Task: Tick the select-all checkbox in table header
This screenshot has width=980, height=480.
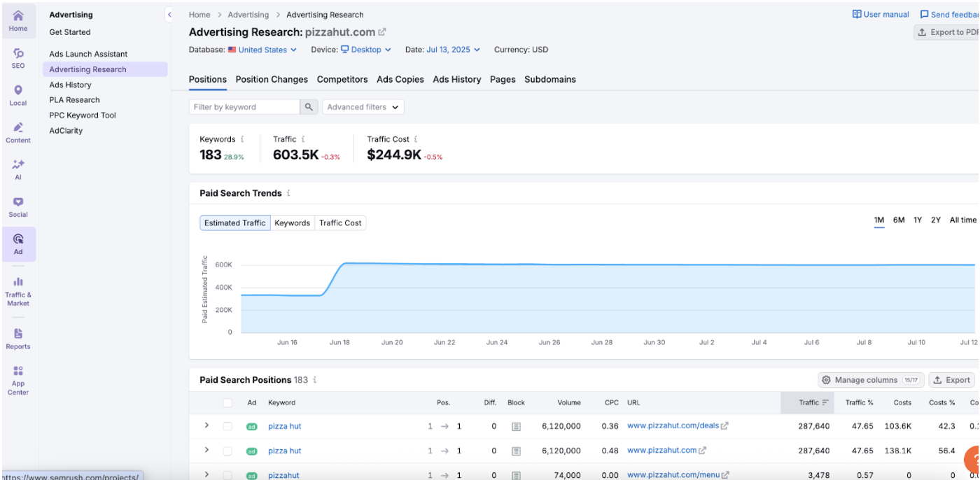Action: click(227, 402)
